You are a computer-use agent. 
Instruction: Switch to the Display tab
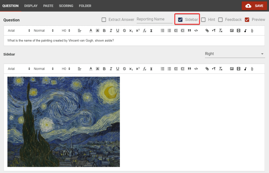coord(31,6)
